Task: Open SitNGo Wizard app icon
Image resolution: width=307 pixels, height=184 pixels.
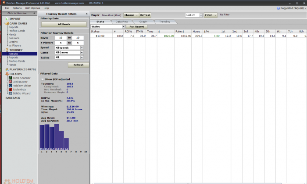Action: [x=11, y=94]
